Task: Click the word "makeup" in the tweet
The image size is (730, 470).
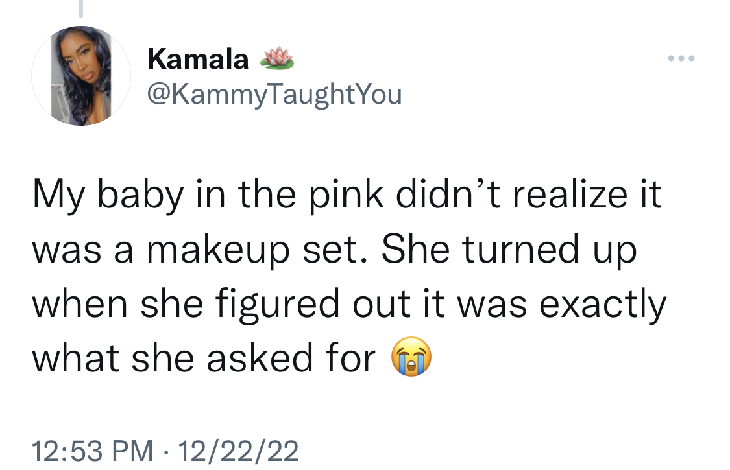Action: [x=218, y=250]
